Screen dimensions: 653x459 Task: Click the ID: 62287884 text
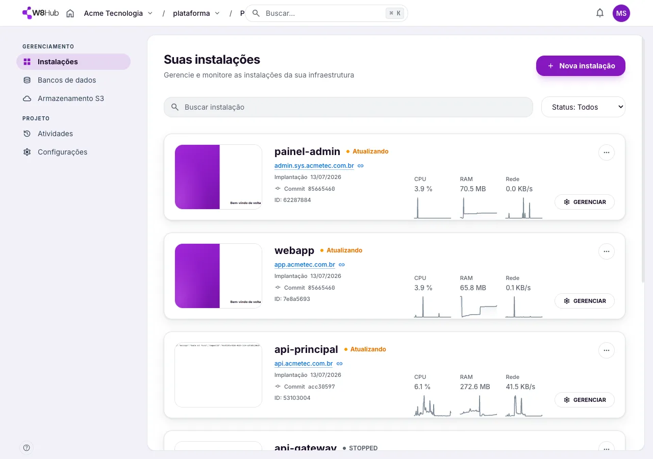click(293, 200)
